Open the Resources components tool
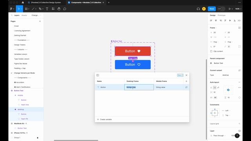Screen dimensions: 251x141 53,9
